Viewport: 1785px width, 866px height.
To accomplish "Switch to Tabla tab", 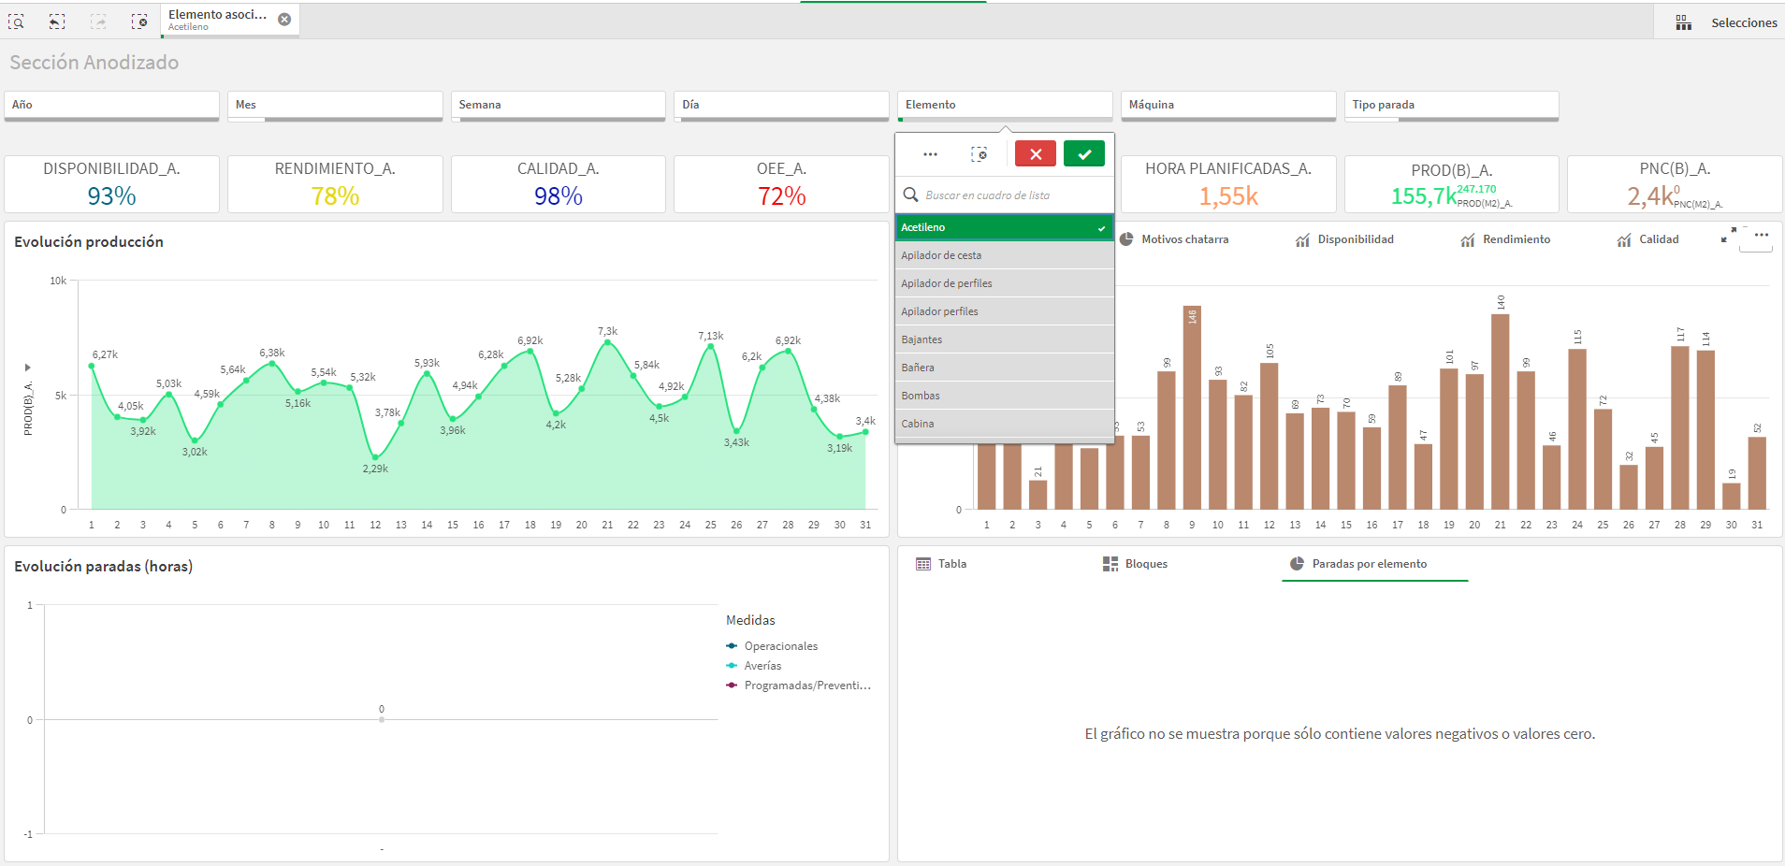I will pos(941,564).
